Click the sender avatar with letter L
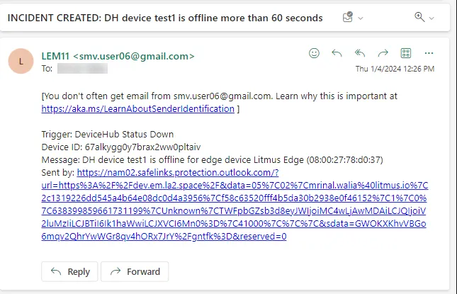This screenshot has width=457, height=294. (21, 61)
